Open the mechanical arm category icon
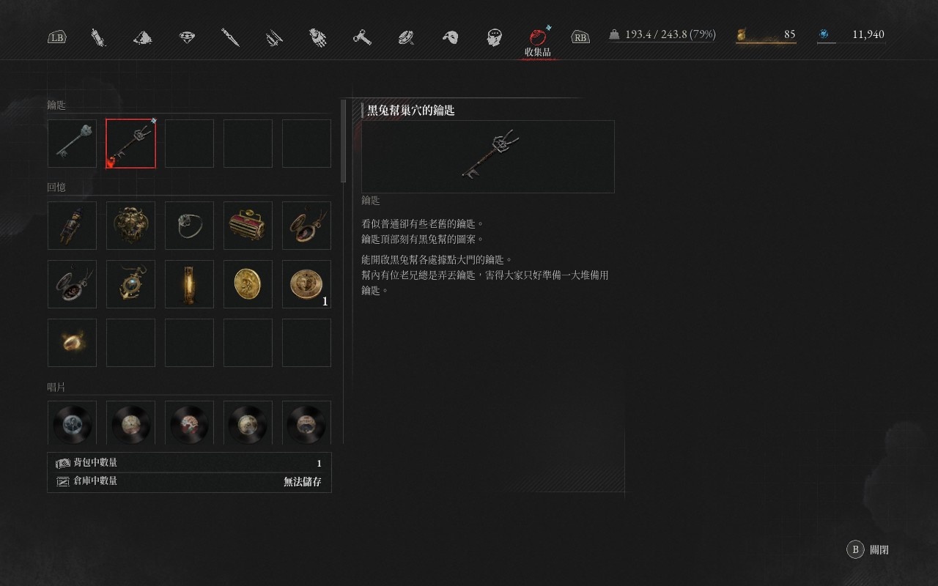 coord(318,37)
